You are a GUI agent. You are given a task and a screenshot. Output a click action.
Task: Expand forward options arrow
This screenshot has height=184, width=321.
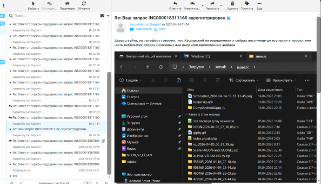click(x=221, y=6)
